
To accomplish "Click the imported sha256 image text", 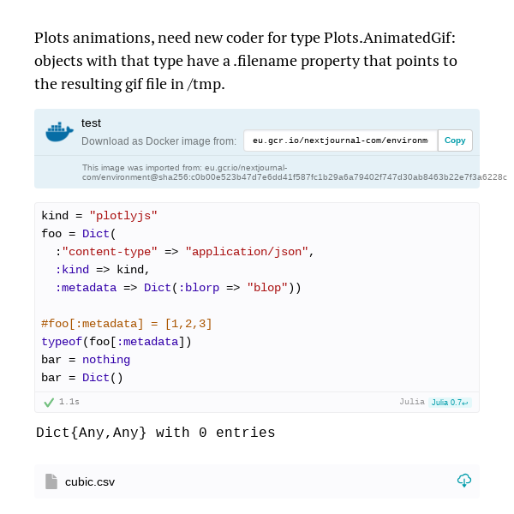I will click(x=295, y=172).
